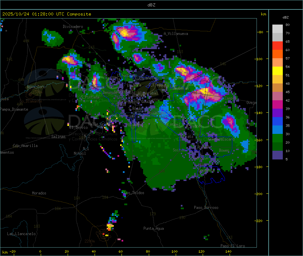Select the 'Agua_Toro' map label
The image size is (303, 256).
pyautogui.click(x=36, y=87)
